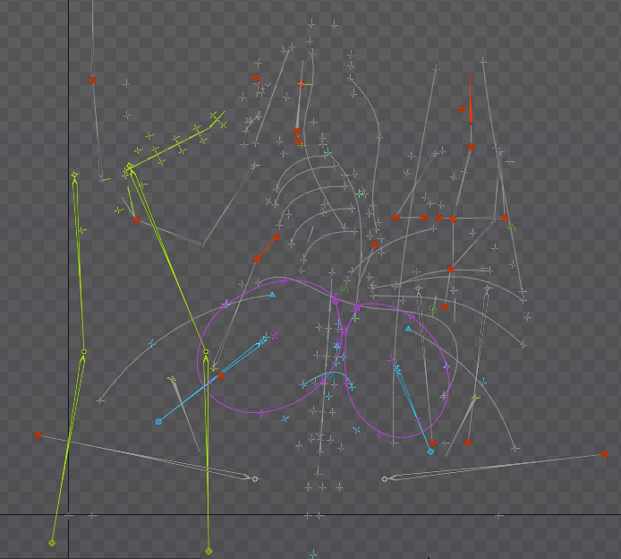Select the red point below the orange spike
The image size is (621, 559).
click(x=471, y=147)
